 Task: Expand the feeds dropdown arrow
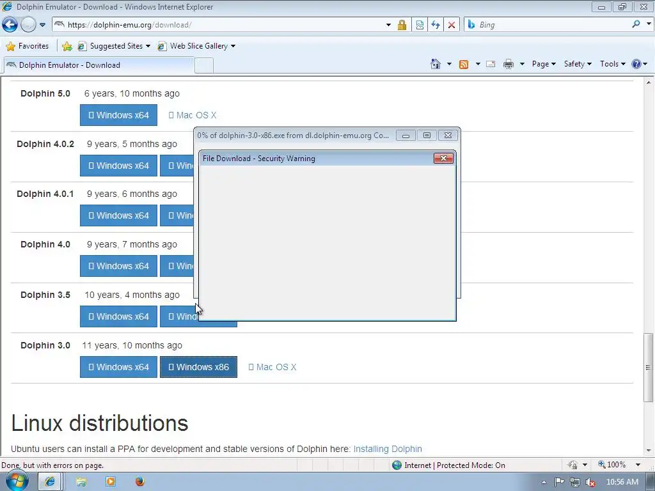click(x=478, y=64)
